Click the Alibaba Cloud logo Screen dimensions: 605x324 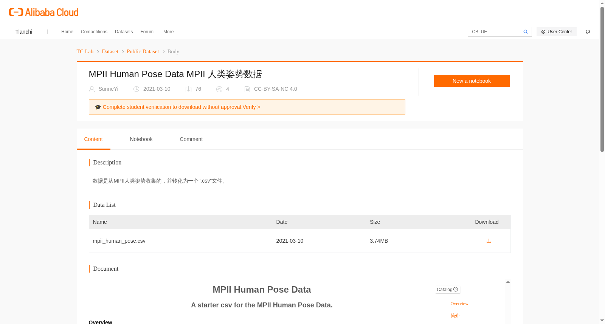pos(44,12)
